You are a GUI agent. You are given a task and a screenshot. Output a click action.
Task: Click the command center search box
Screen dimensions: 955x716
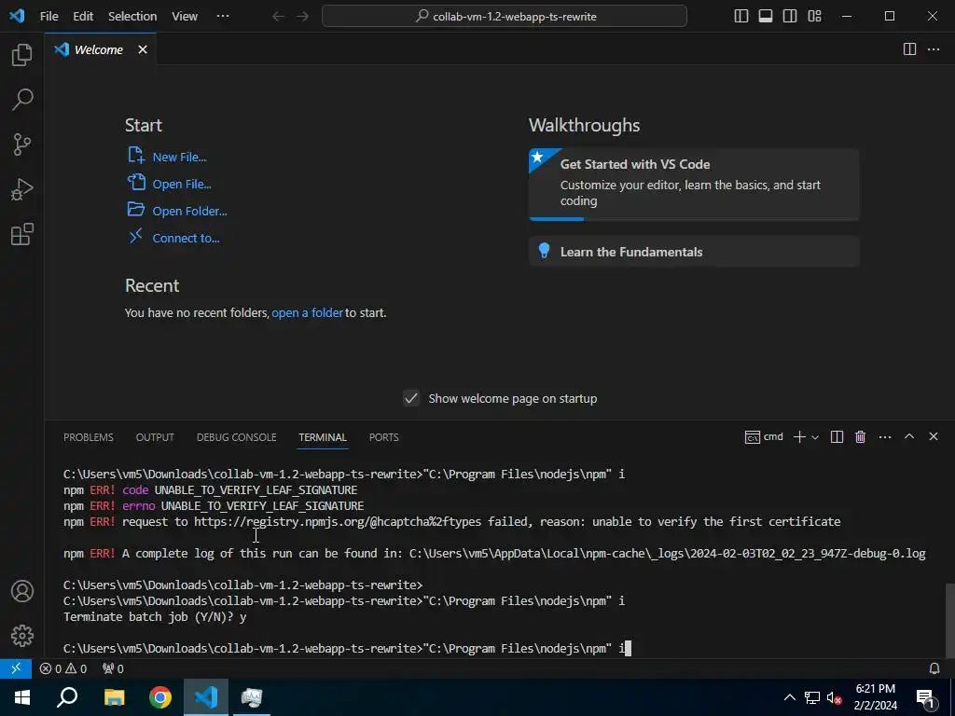505,17
